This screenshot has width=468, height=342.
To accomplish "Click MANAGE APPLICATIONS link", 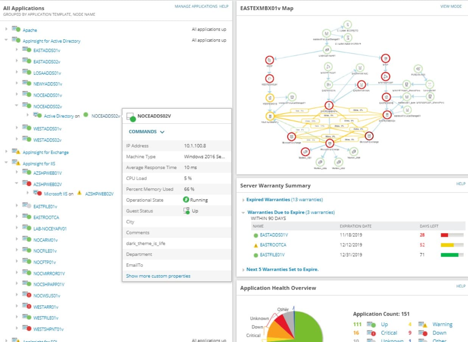I will coord(196,6).
